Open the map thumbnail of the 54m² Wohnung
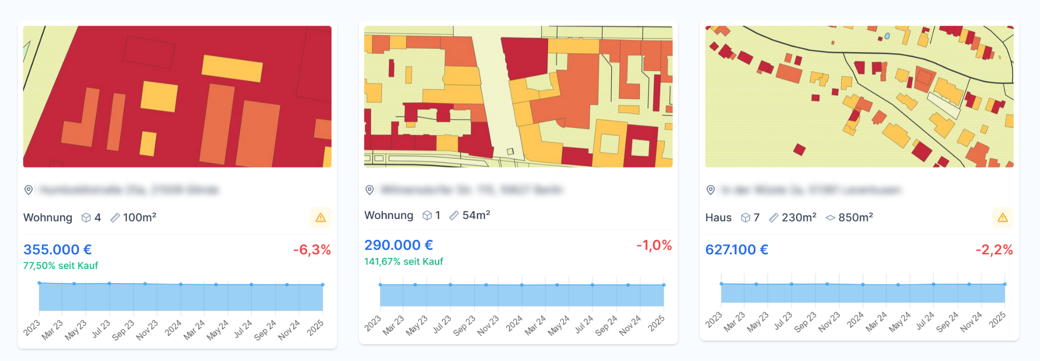 518,97
